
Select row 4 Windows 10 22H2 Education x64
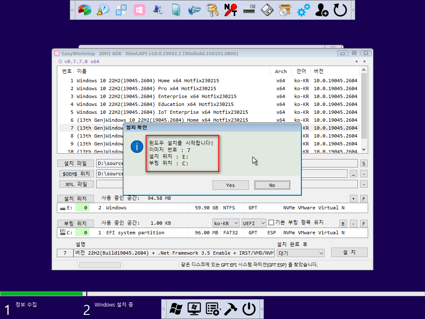210,104
